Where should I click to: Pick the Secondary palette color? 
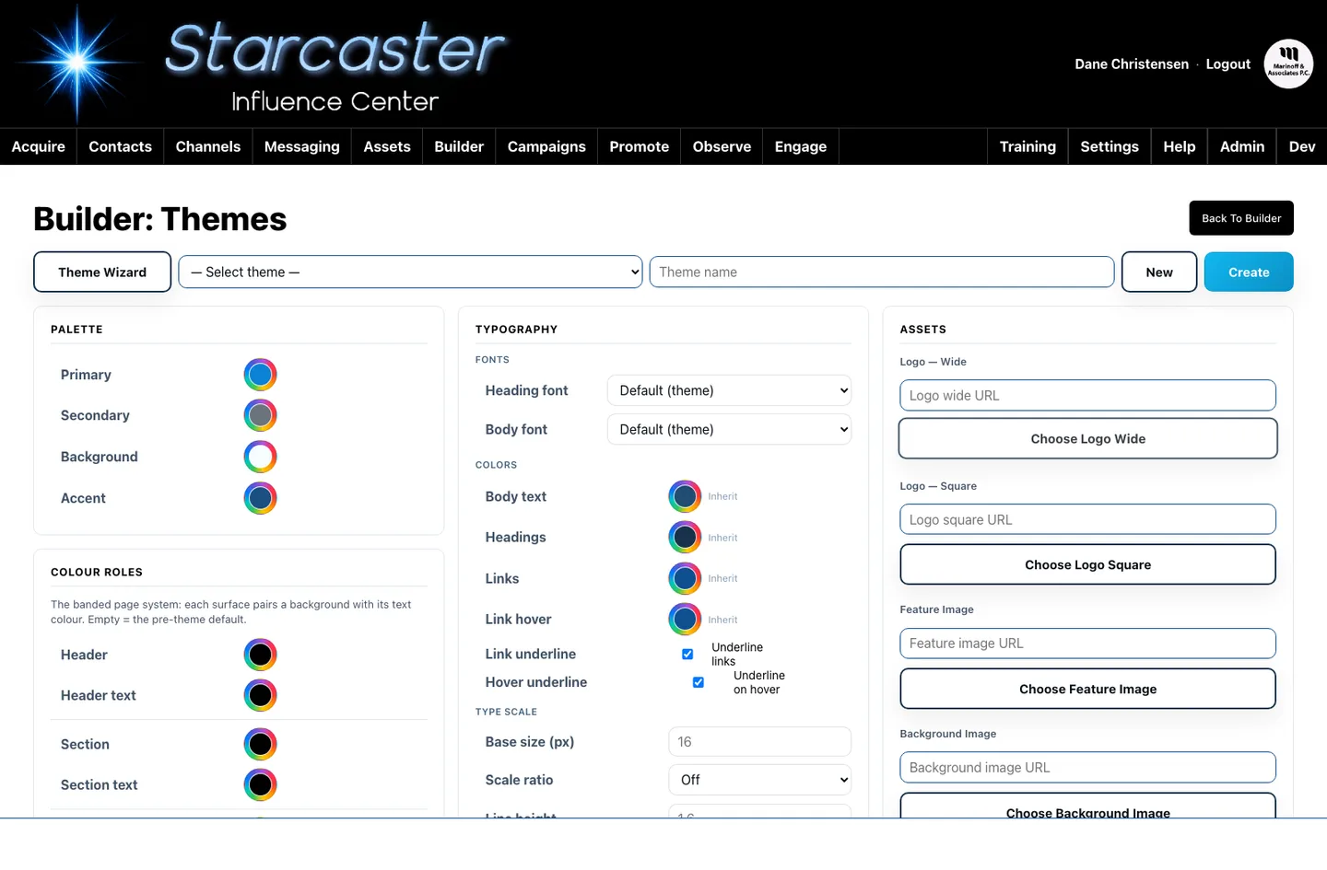pos(261,415)
